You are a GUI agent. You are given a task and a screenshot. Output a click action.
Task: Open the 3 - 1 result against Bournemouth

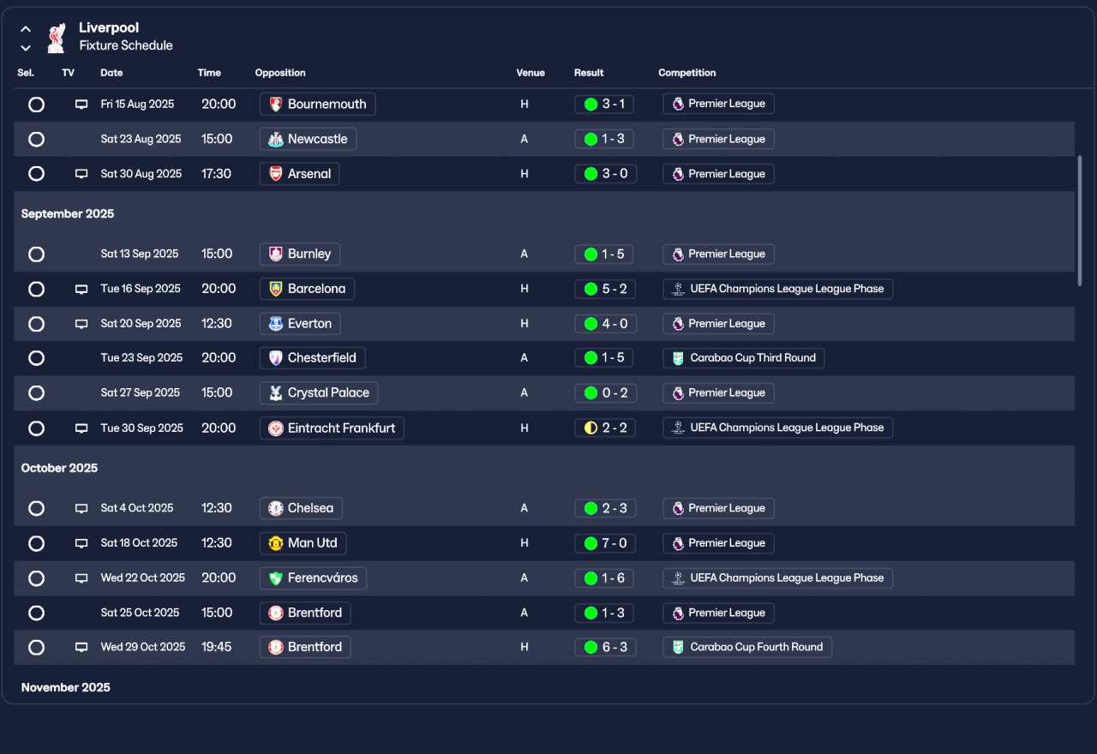click(605, 105)
